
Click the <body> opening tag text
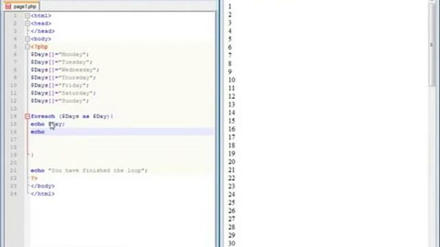pos(41,39)
